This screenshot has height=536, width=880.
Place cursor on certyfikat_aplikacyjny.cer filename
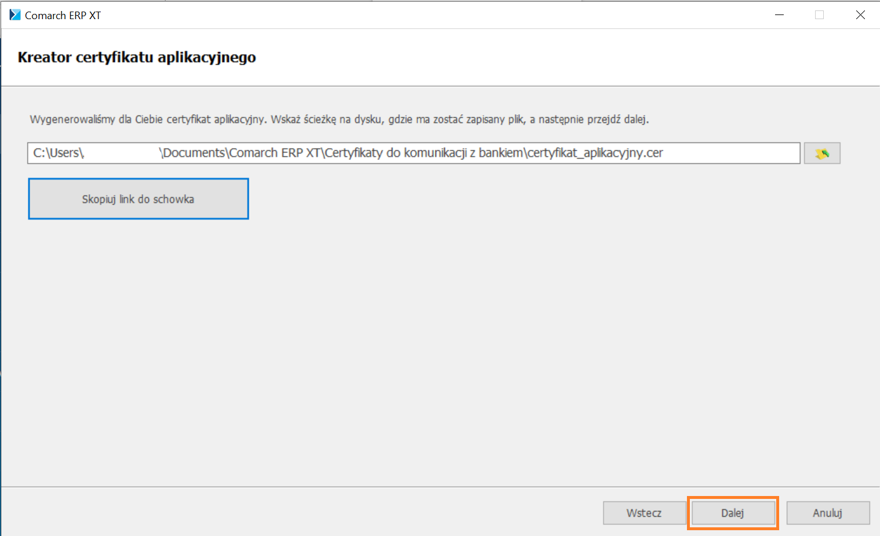[x=595, y=154]
